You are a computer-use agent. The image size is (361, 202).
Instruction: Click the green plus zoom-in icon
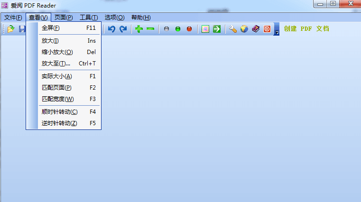[x=139, y=29]
